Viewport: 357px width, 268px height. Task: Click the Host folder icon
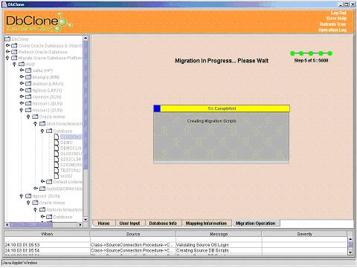click(x=22, y=64)
